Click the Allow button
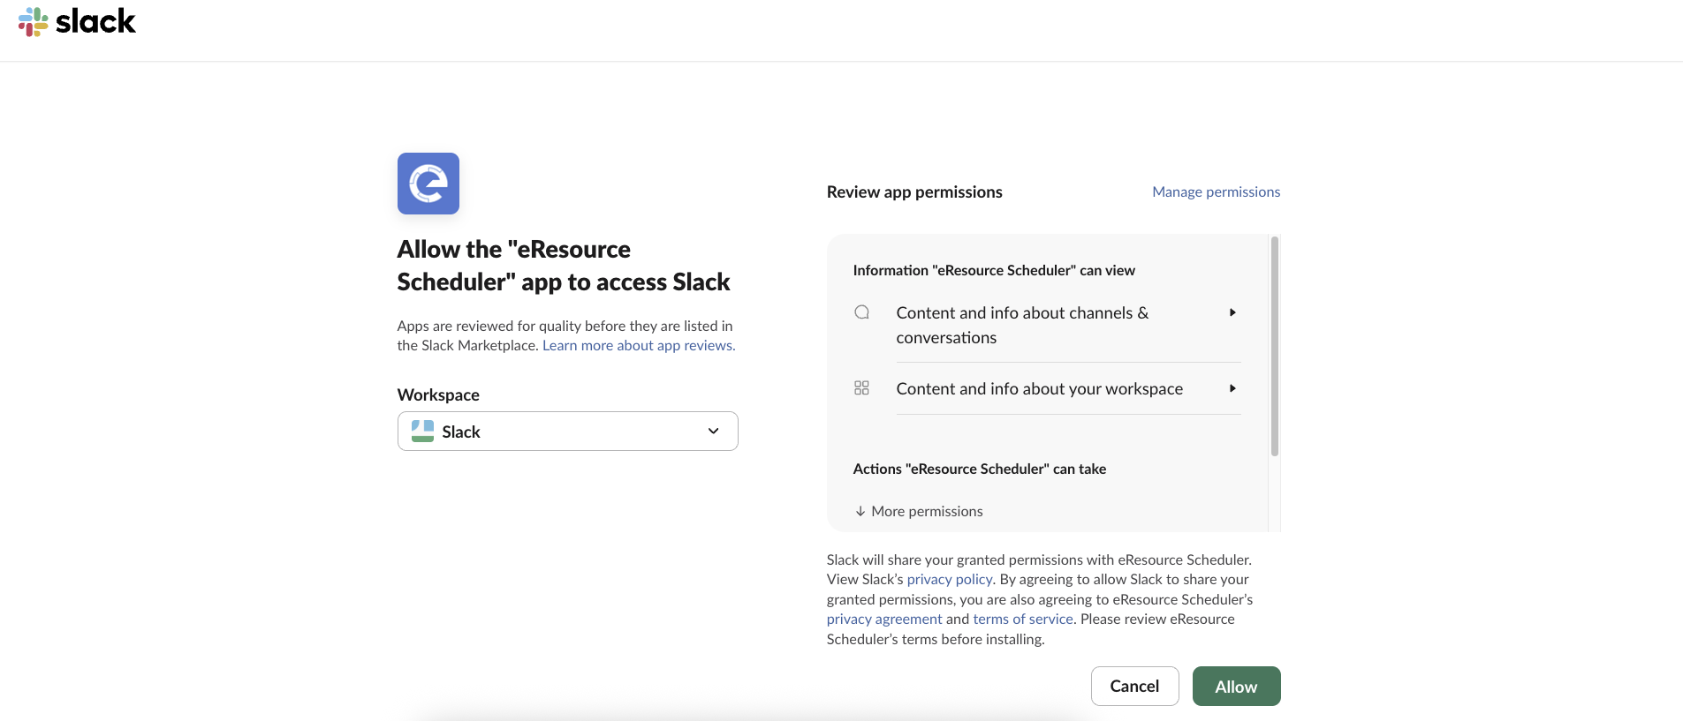 click(x=1237, y=687)
